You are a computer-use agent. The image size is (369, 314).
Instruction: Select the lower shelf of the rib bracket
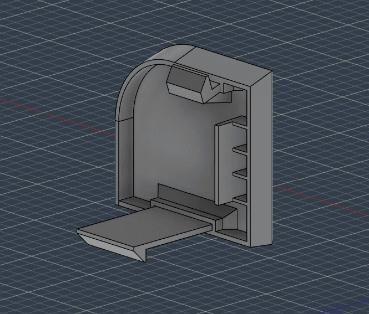(240, 175)
